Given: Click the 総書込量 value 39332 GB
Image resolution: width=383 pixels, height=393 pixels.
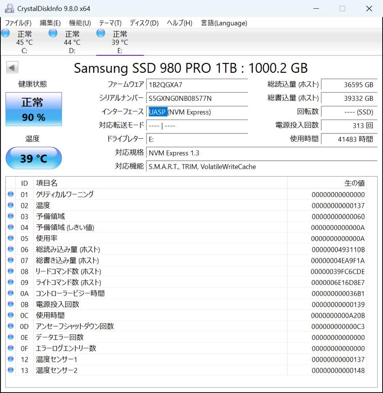Looking at the screenshot, I should click(x=349, y=98).
